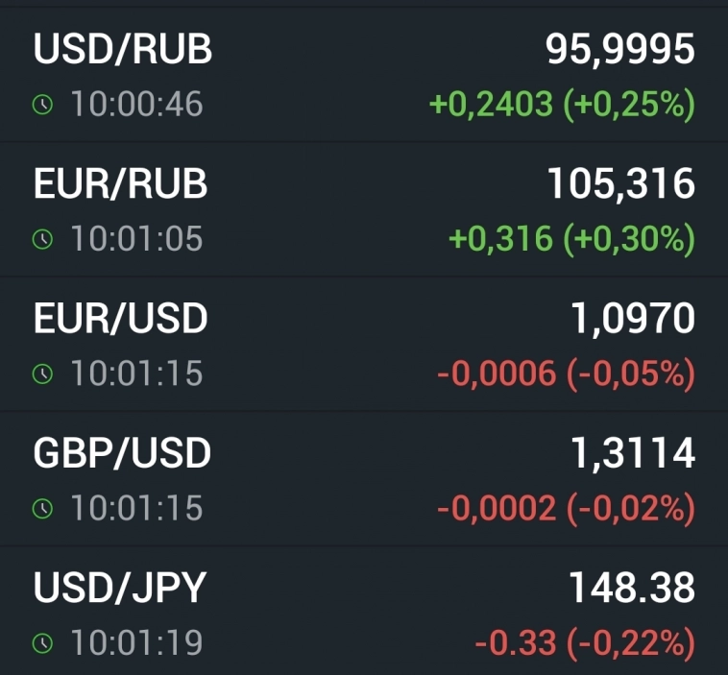Tap the clock icon under EUR/USD

(42, 374)
